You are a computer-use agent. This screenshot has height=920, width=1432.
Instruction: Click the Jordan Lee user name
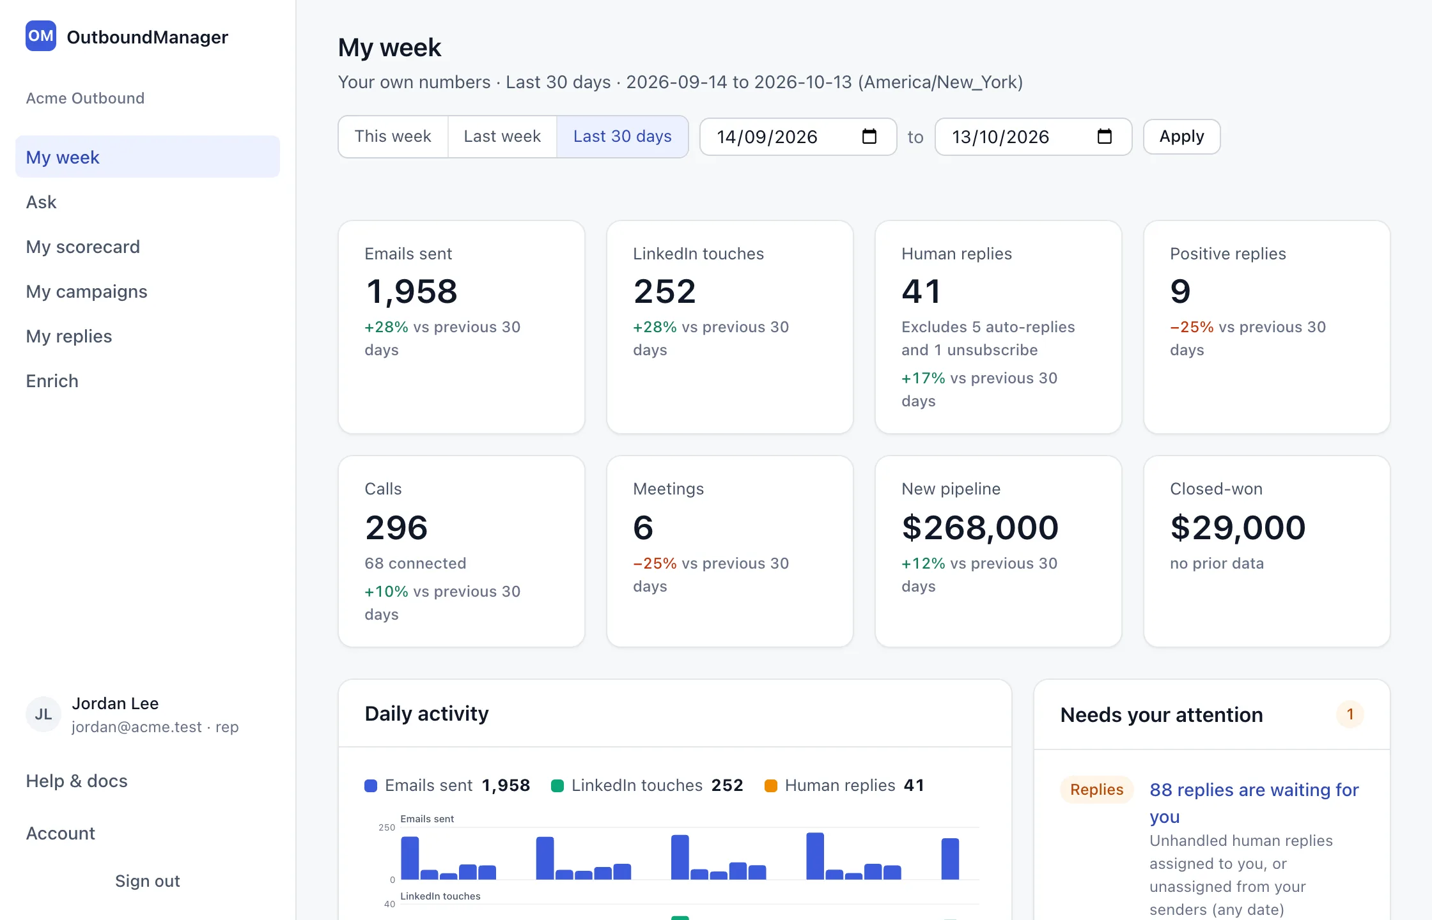(x=115, y=703)
